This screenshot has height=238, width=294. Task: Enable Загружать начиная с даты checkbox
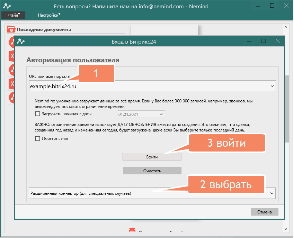(x=37, y=114)
